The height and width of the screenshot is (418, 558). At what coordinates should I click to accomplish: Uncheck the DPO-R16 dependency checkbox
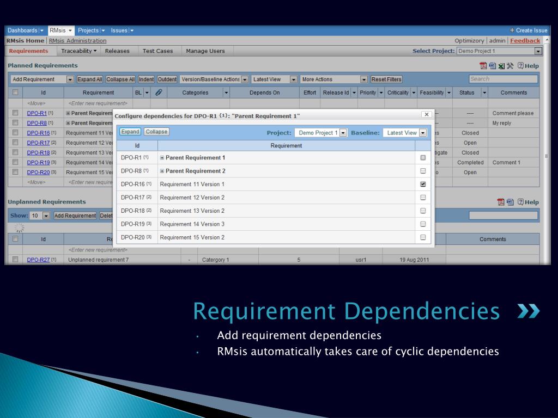[x=423, y=184]
